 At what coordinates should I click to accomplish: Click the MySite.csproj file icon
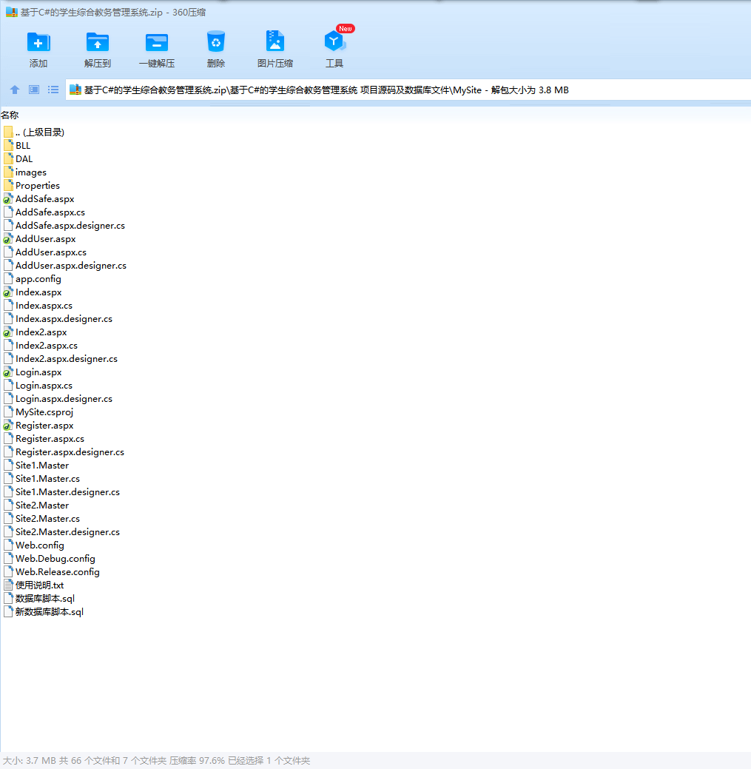click(8, 412)
